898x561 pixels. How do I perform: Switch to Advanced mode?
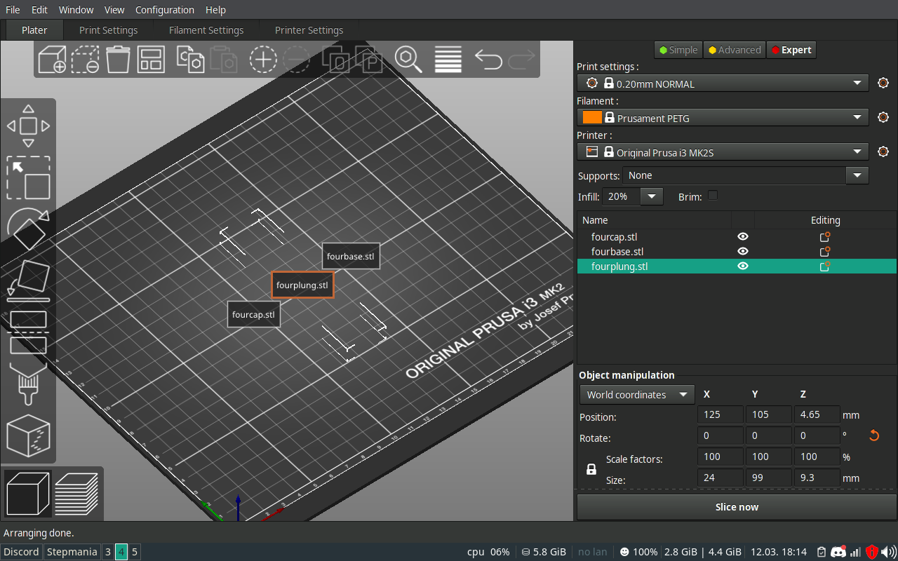734,50
